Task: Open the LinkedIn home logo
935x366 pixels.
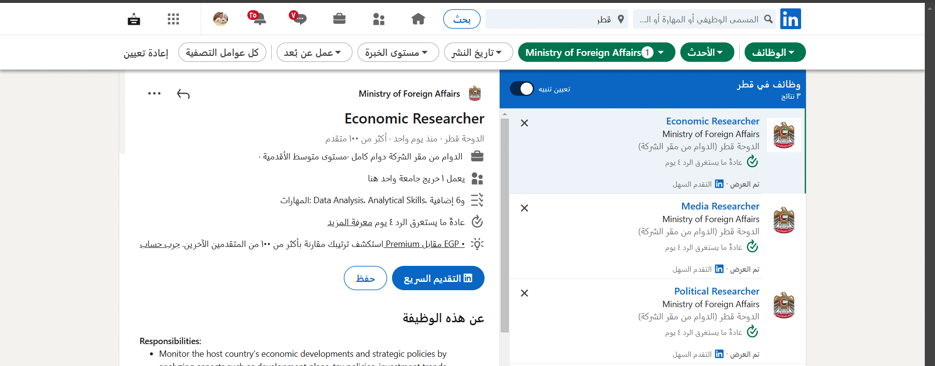Action: (x=790, y=19)
